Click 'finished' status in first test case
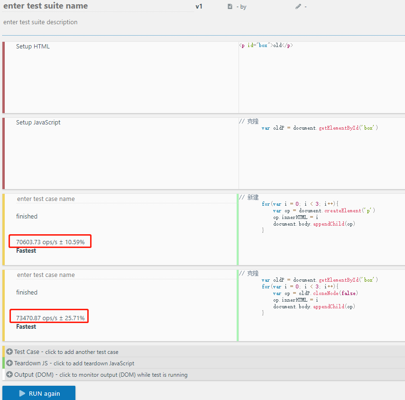 click(x=27, y=216)
